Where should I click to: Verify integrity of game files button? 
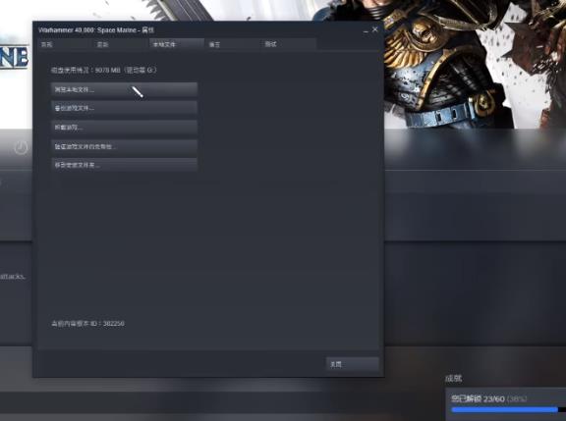coord(124,146)
